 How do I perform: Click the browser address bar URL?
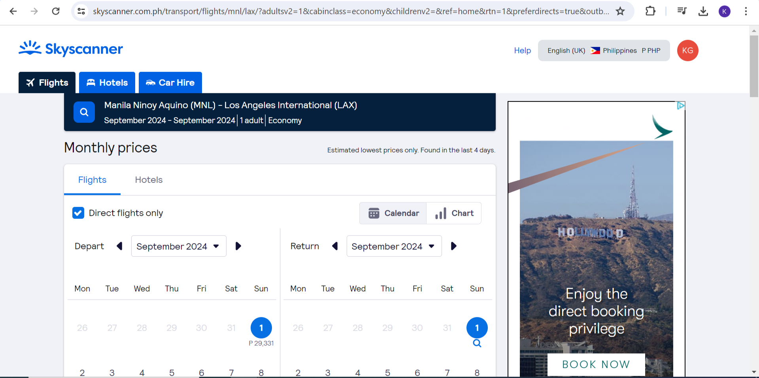point(351,11)
